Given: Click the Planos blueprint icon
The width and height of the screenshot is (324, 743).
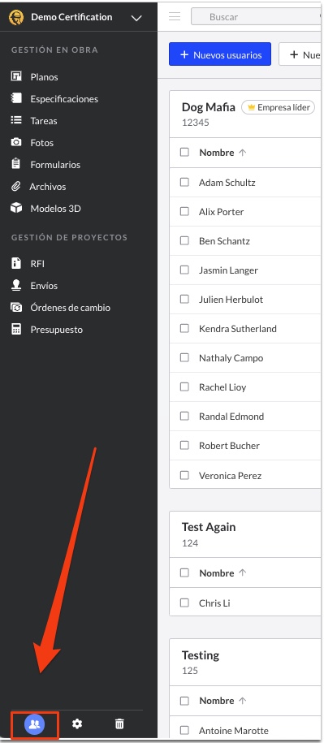Looking at the screenshot, I should pyautogui.click(x=16, y=76).
